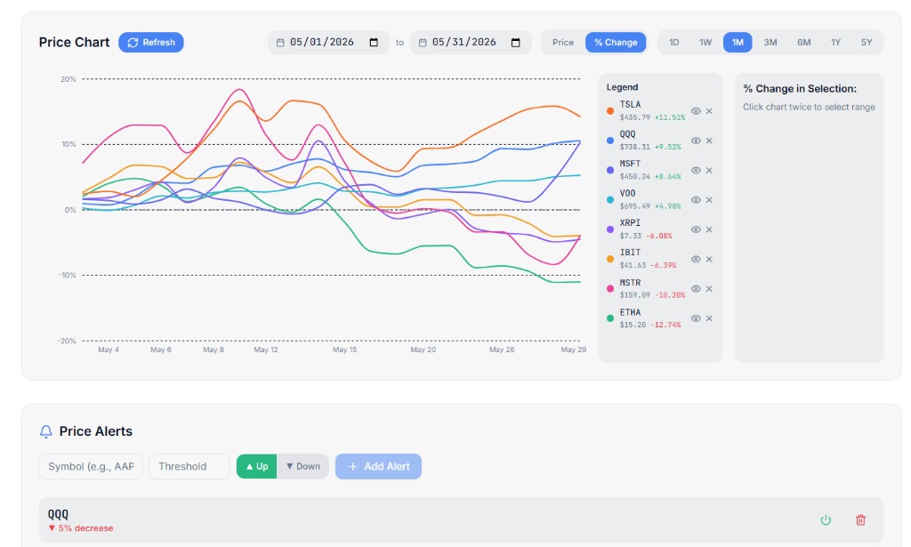Hide MSTR line with eye icon
The height and width of the screenshot is (547, 911).
pos(696,288)
